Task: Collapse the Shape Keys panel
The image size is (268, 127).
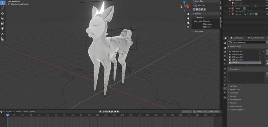Action: pyautogui.click(x=229, y=69)
